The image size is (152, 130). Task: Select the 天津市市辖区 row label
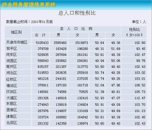[x=17, y=42]
